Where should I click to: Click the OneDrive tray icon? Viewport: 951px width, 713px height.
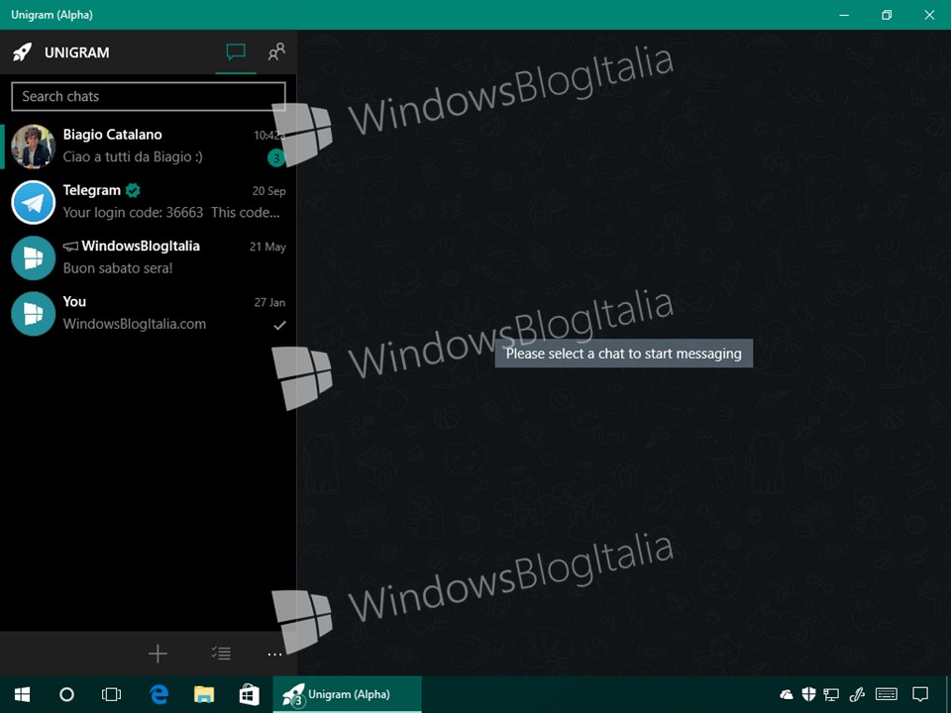pos(786,695)
